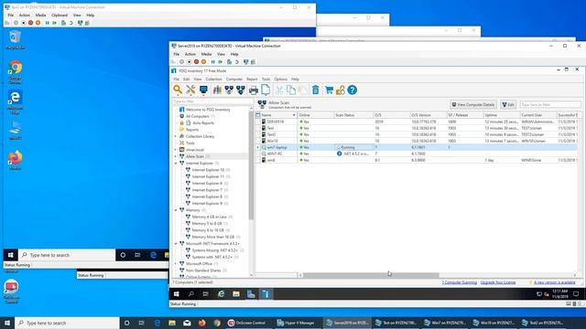The width and height of the screenshot is (586, 329).
Task: Select Internet Explorer 11 collection
Action: tap(208, 176)
